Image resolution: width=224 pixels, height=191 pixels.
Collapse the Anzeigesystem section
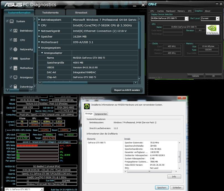click(39, 48)
